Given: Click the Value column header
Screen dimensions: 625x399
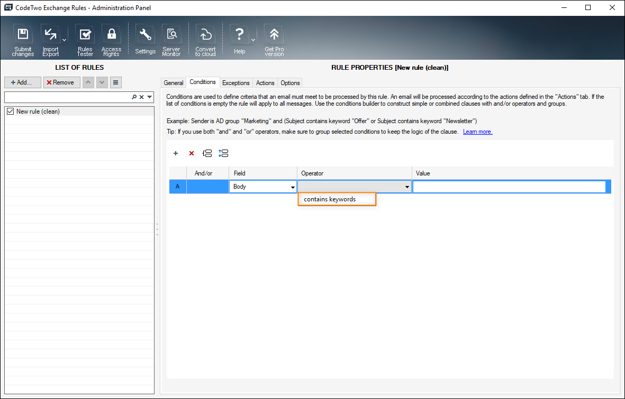Looking at the screenshot, I should 512,173.
